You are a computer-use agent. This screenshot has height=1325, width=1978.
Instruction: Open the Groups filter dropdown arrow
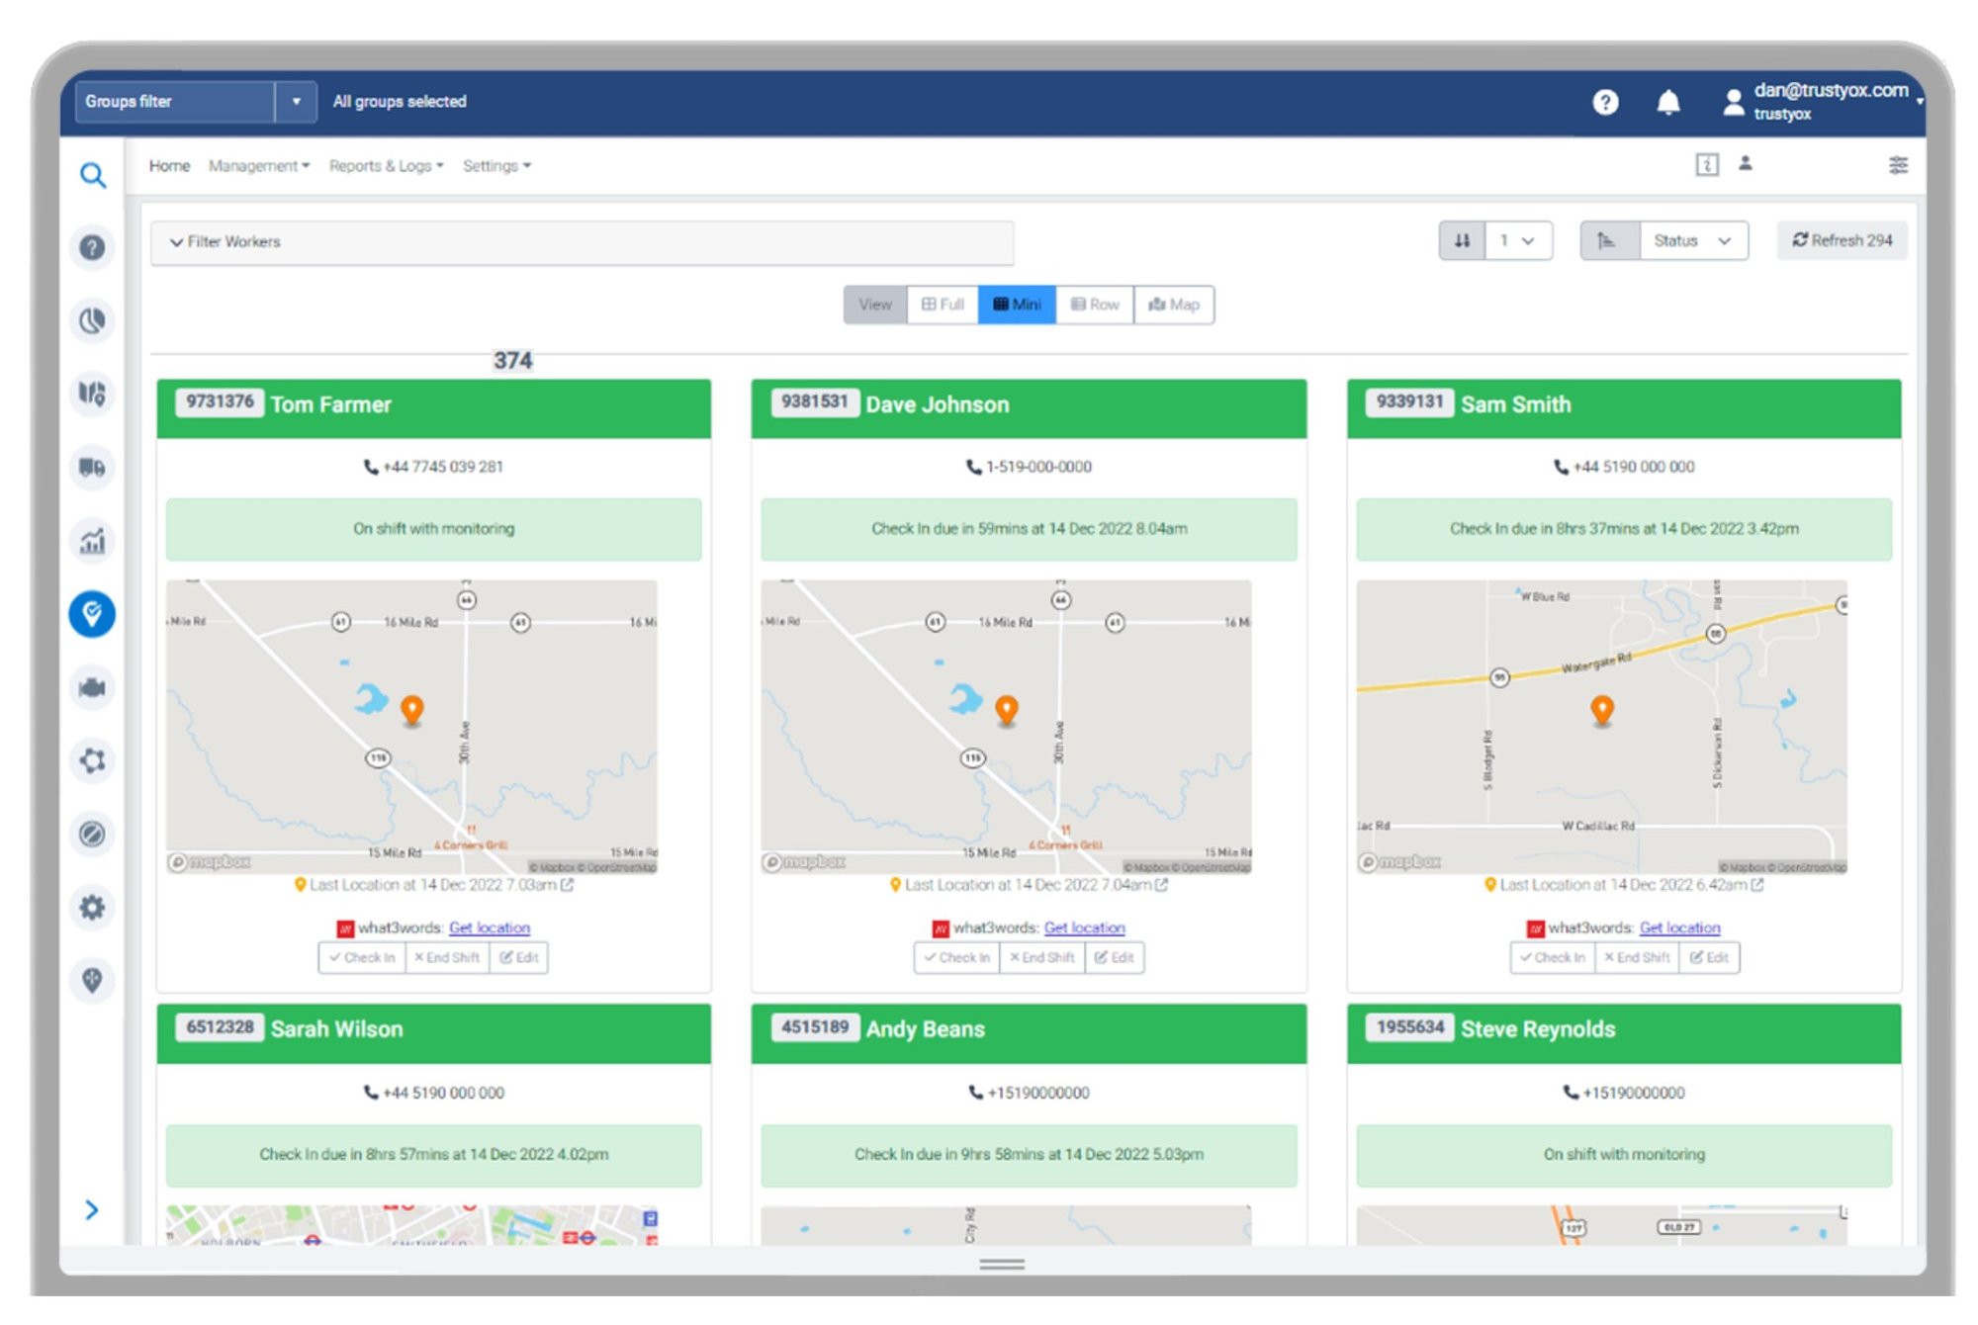pos(296,101)
